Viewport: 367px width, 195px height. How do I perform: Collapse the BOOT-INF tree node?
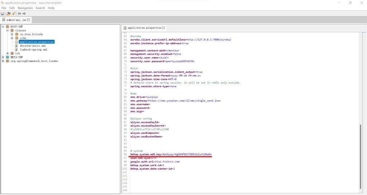[x=3, y=27]
